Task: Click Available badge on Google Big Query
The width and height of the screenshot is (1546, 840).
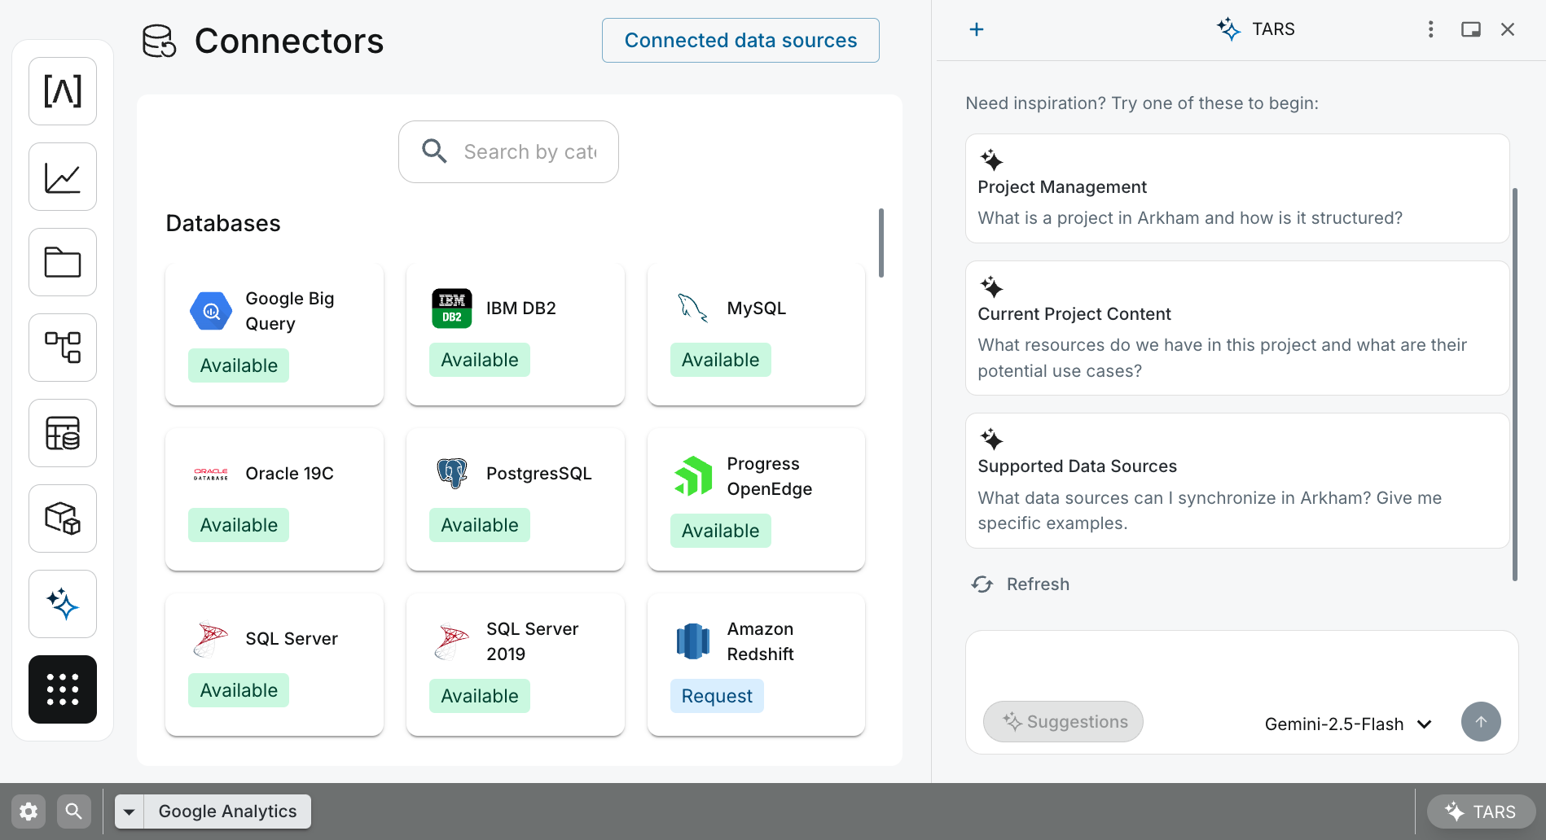Action: coord(239,365)
